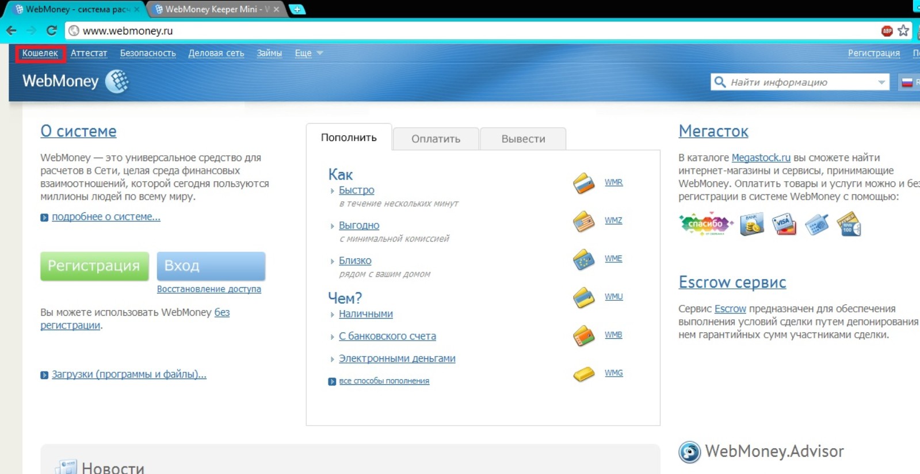Click the WMZ text link
The image size is (920, 474).
[x=613, y=220]
